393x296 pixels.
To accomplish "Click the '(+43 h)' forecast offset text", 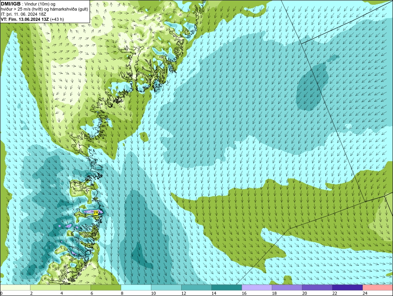I will tap(57, 19).
